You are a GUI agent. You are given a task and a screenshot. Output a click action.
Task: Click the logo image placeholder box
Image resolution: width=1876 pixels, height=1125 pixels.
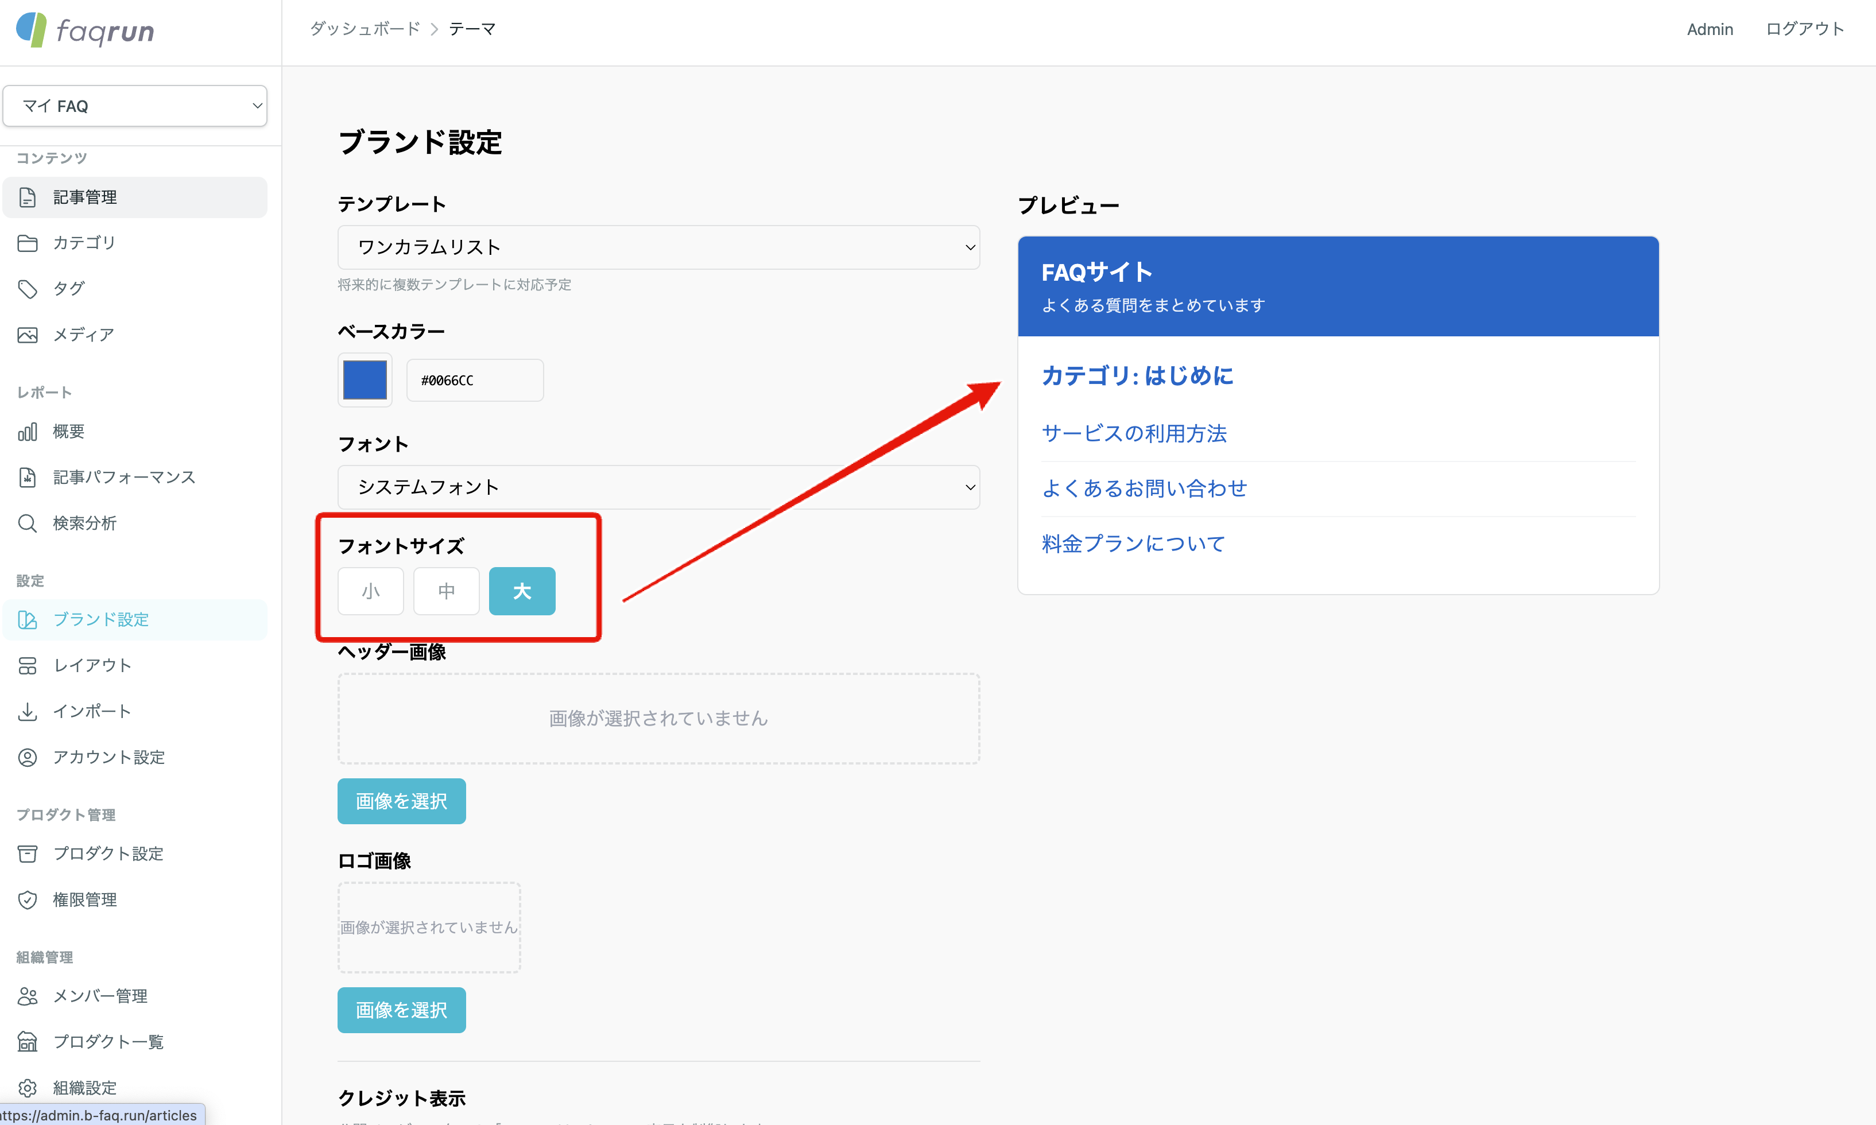click(429, 927)
